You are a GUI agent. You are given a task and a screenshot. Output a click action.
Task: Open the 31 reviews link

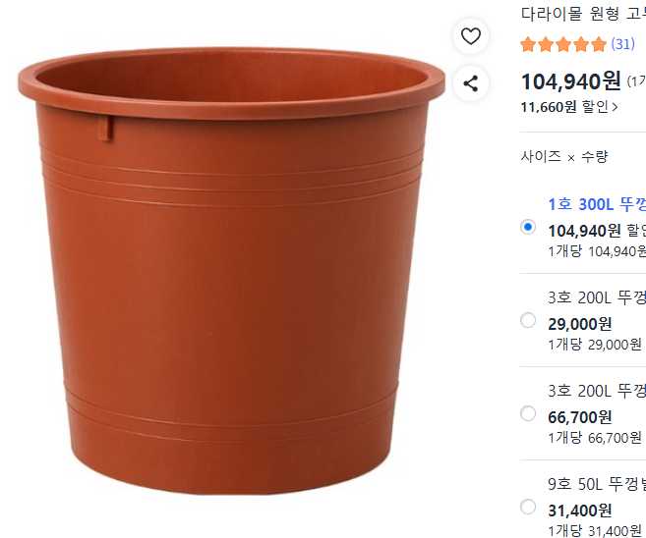coord(623,44)
